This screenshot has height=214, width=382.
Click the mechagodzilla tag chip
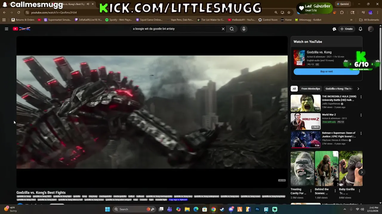click(105, 196)
